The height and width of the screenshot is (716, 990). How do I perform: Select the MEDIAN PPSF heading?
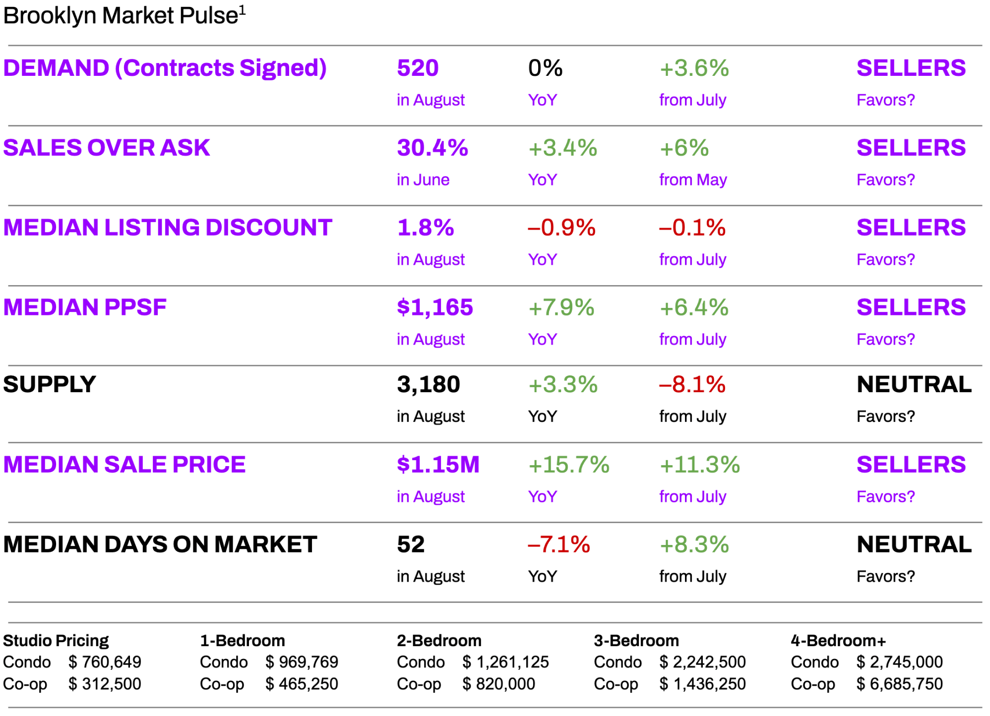click(x=85, y=307)
